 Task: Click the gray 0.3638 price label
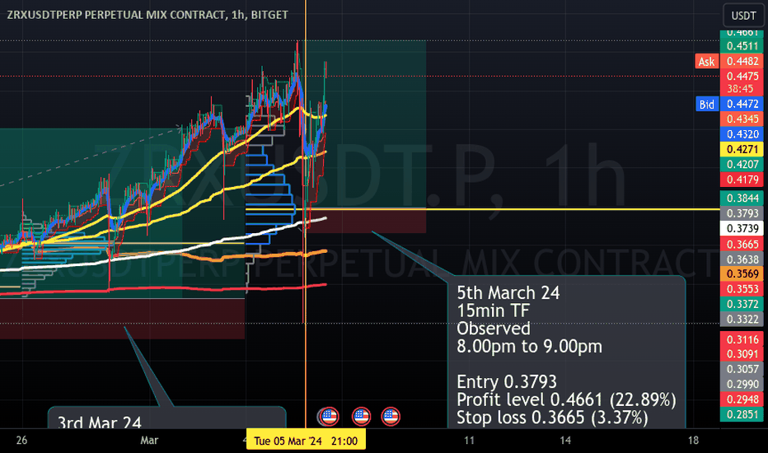point(742,259)
